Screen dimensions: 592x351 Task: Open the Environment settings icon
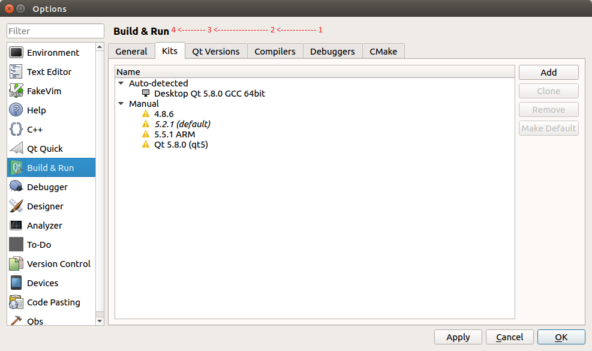(16, 53)
